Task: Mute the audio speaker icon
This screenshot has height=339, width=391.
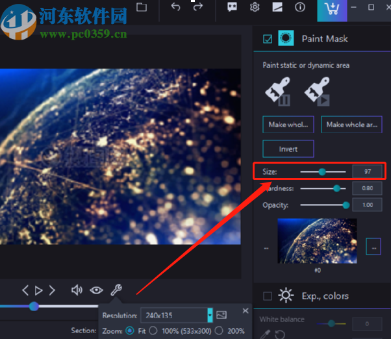Action: pyautogui.click(x=77, y=290)
